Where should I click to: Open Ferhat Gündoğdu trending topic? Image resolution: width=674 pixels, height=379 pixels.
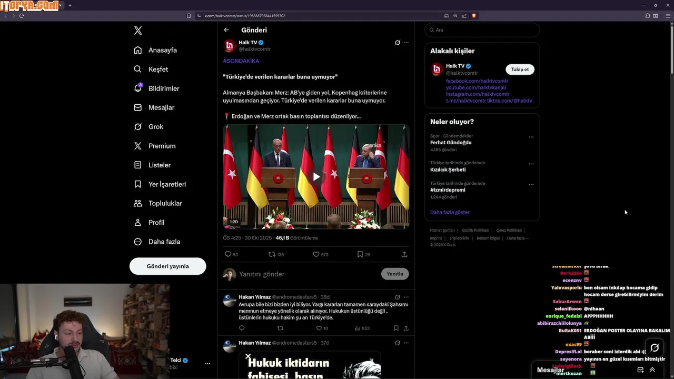pos(451,143)
